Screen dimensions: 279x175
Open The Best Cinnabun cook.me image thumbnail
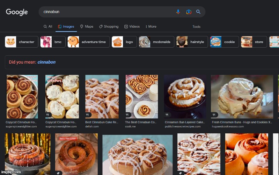click(141, 96)
